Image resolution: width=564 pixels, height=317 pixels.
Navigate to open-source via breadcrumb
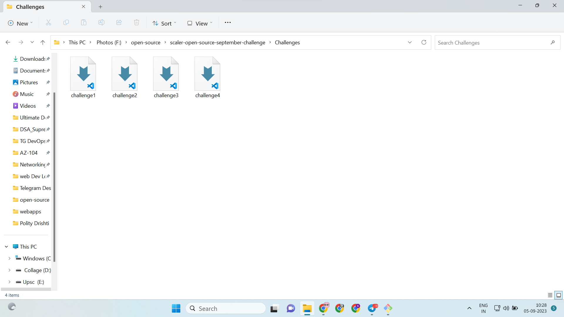146,42
